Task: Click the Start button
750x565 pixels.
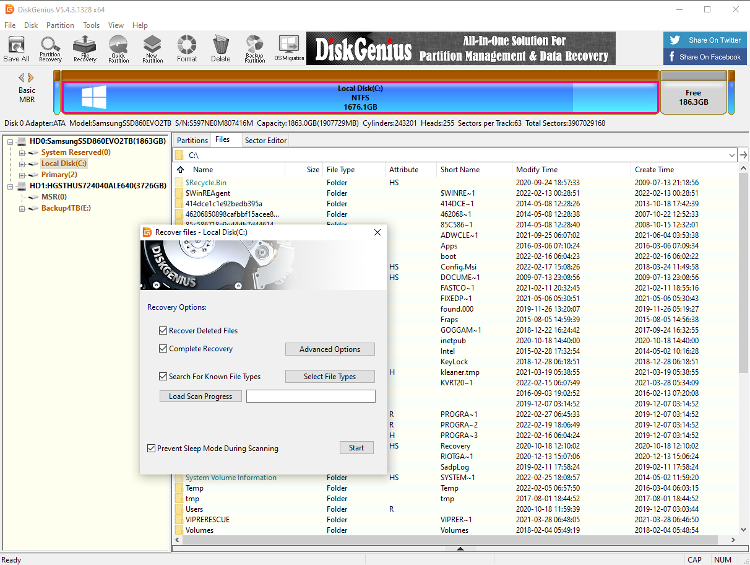Action: 356,448
